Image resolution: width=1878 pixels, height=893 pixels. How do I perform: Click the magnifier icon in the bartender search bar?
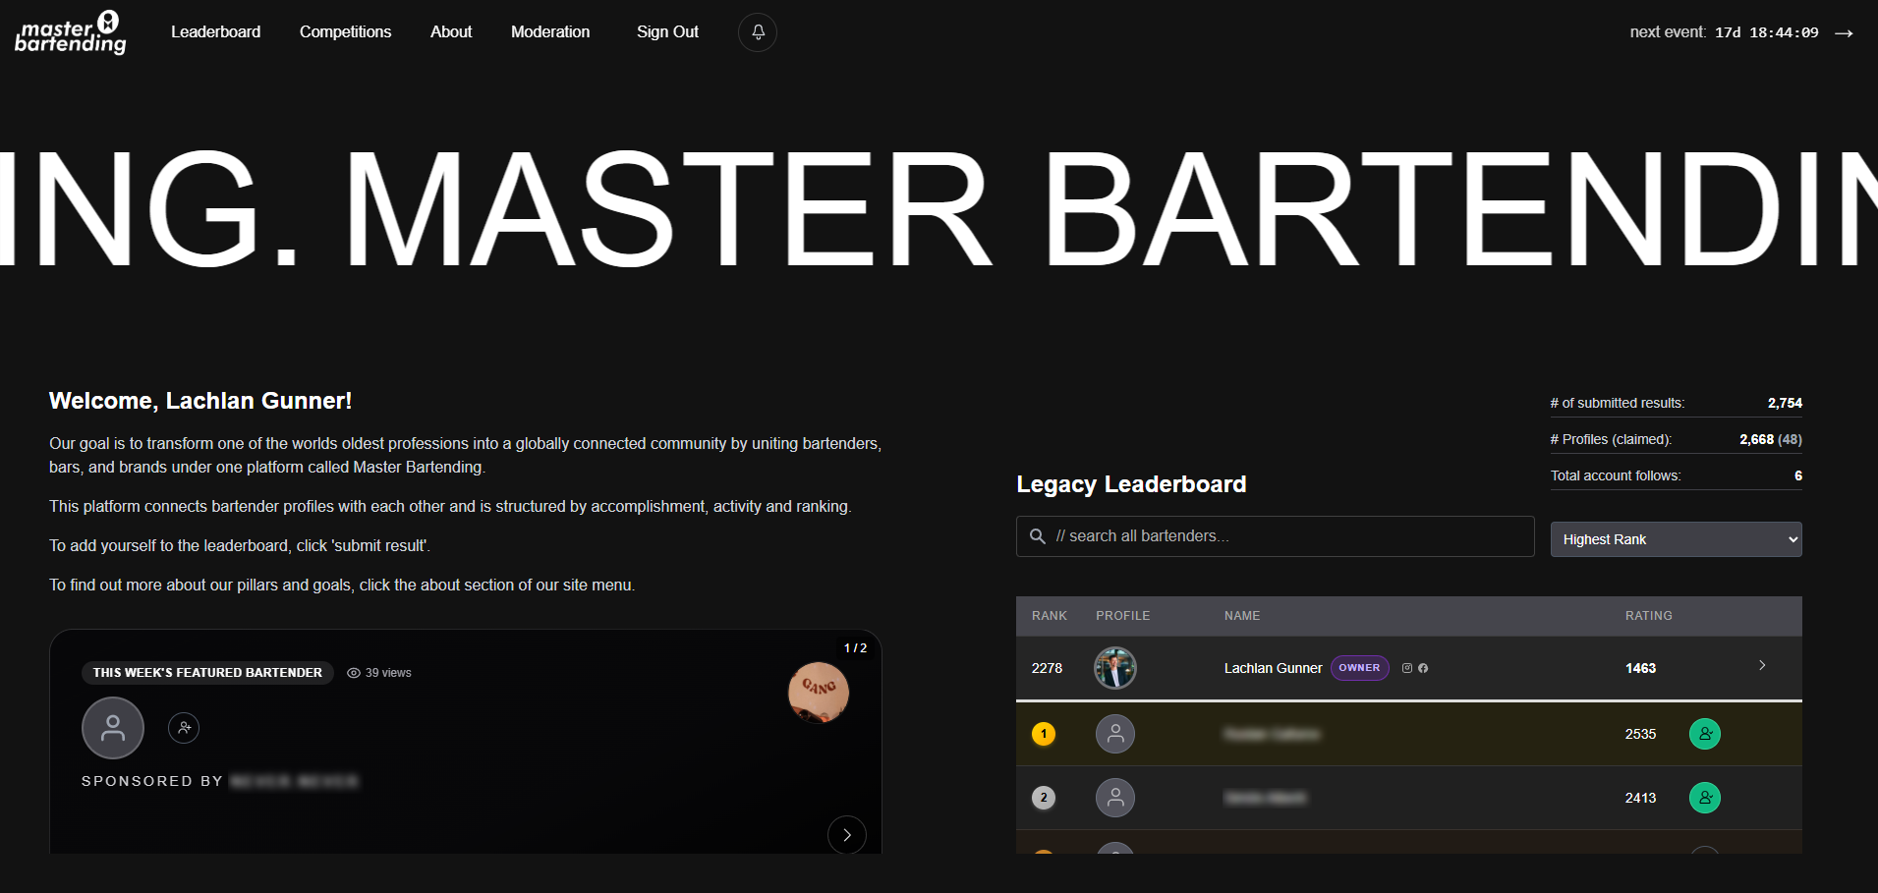point(1037,536)
